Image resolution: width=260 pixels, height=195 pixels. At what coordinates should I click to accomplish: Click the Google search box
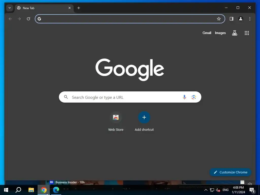(130, 97)
